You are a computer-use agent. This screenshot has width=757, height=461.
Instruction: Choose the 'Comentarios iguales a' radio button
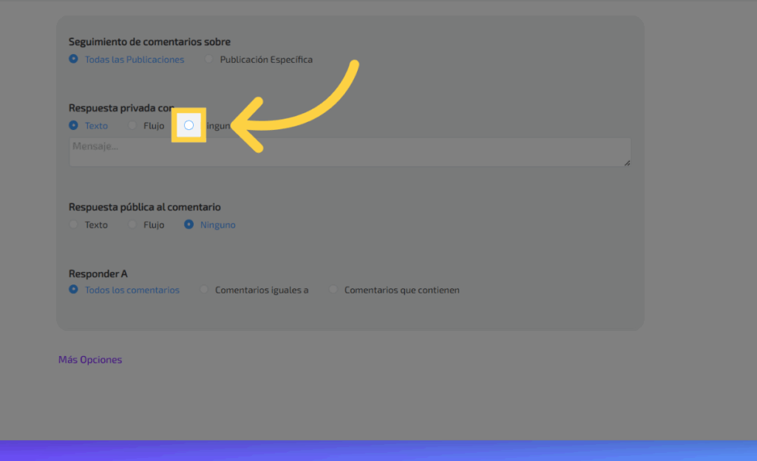click(x=204, y=290)
